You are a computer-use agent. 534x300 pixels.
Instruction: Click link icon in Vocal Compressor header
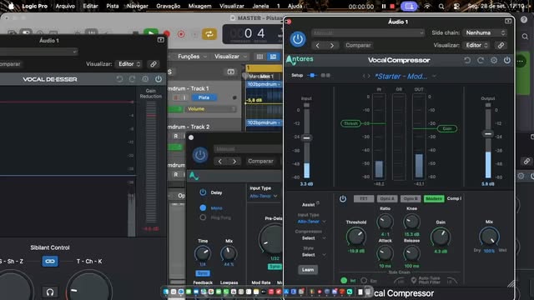(501, 45)
